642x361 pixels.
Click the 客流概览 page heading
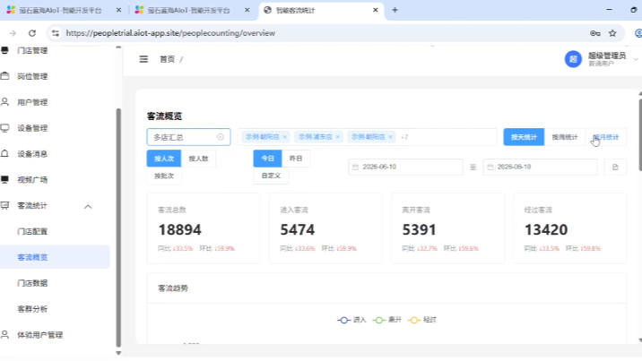pos(165,116)
